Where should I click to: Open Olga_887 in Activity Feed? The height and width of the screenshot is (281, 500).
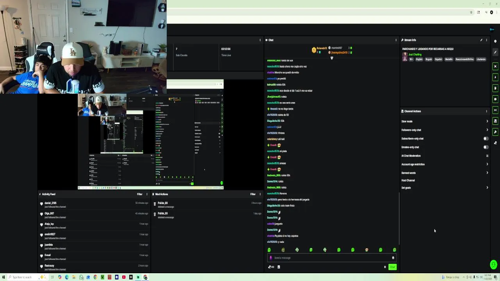49,213
